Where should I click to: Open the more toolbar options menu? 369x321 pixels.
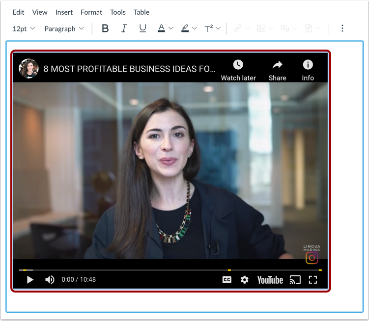(342, 28)
